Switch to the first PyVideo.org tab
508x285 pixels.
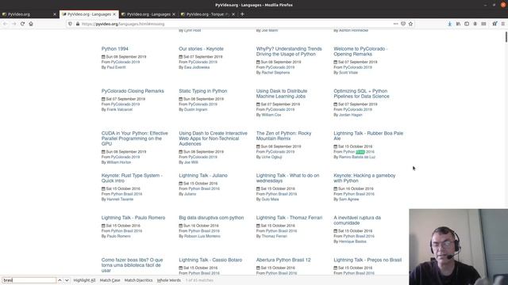pyautogui.click(x=29, y=14)
